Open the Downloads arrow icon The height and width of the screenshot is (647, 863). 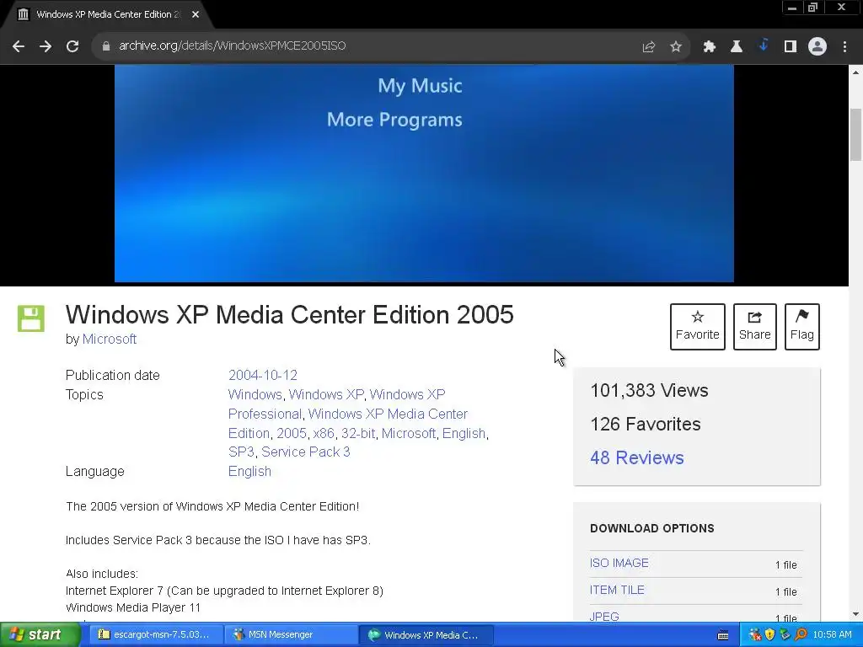click(763, 45)
